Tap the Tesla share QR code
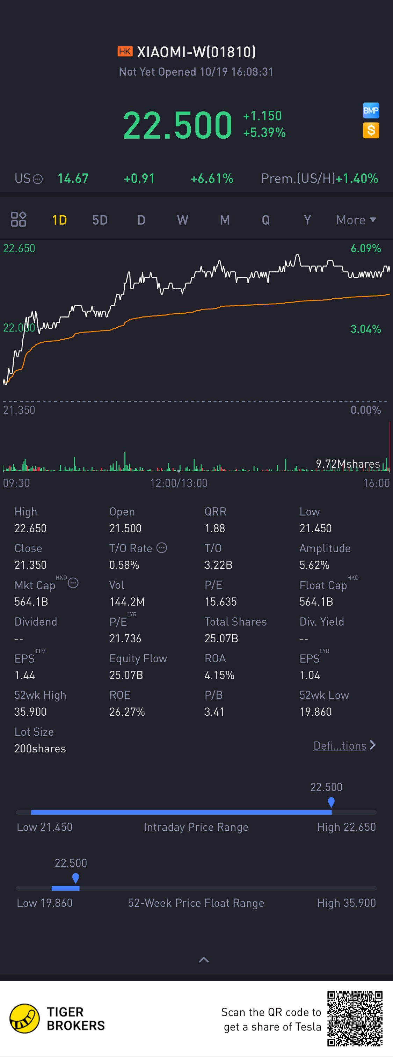The image size is (393, 1057). click(355, 1019)
